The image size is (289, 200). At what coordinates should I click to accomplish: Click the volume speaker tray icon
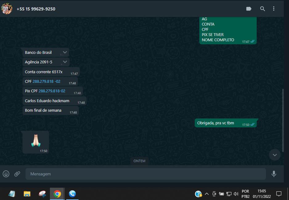[236, 194]
